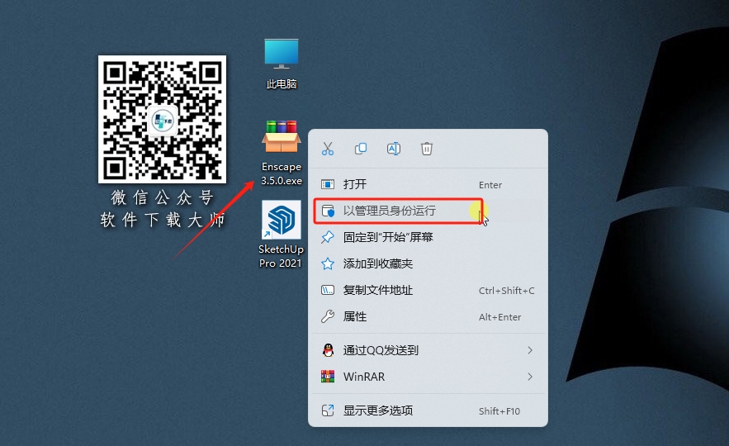Choose 打开 from the context menu
Viewport: 729px width, 446px height.
pos(428,185)
